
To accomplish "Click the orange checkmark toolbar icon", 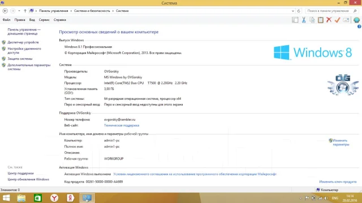I will [x=337, y=20].
